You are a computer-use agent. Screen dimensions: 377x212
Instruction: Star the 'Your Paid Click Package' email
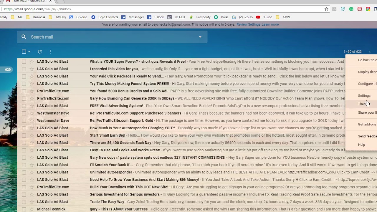(x=32, y=76)
